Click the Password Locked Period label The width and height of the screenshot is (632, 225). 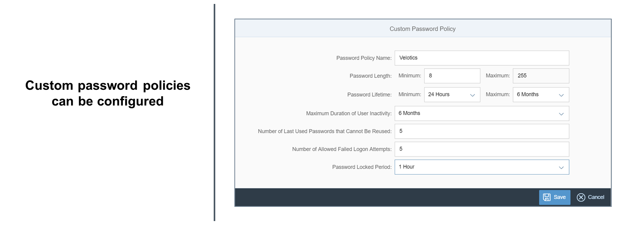coord(362,167)
